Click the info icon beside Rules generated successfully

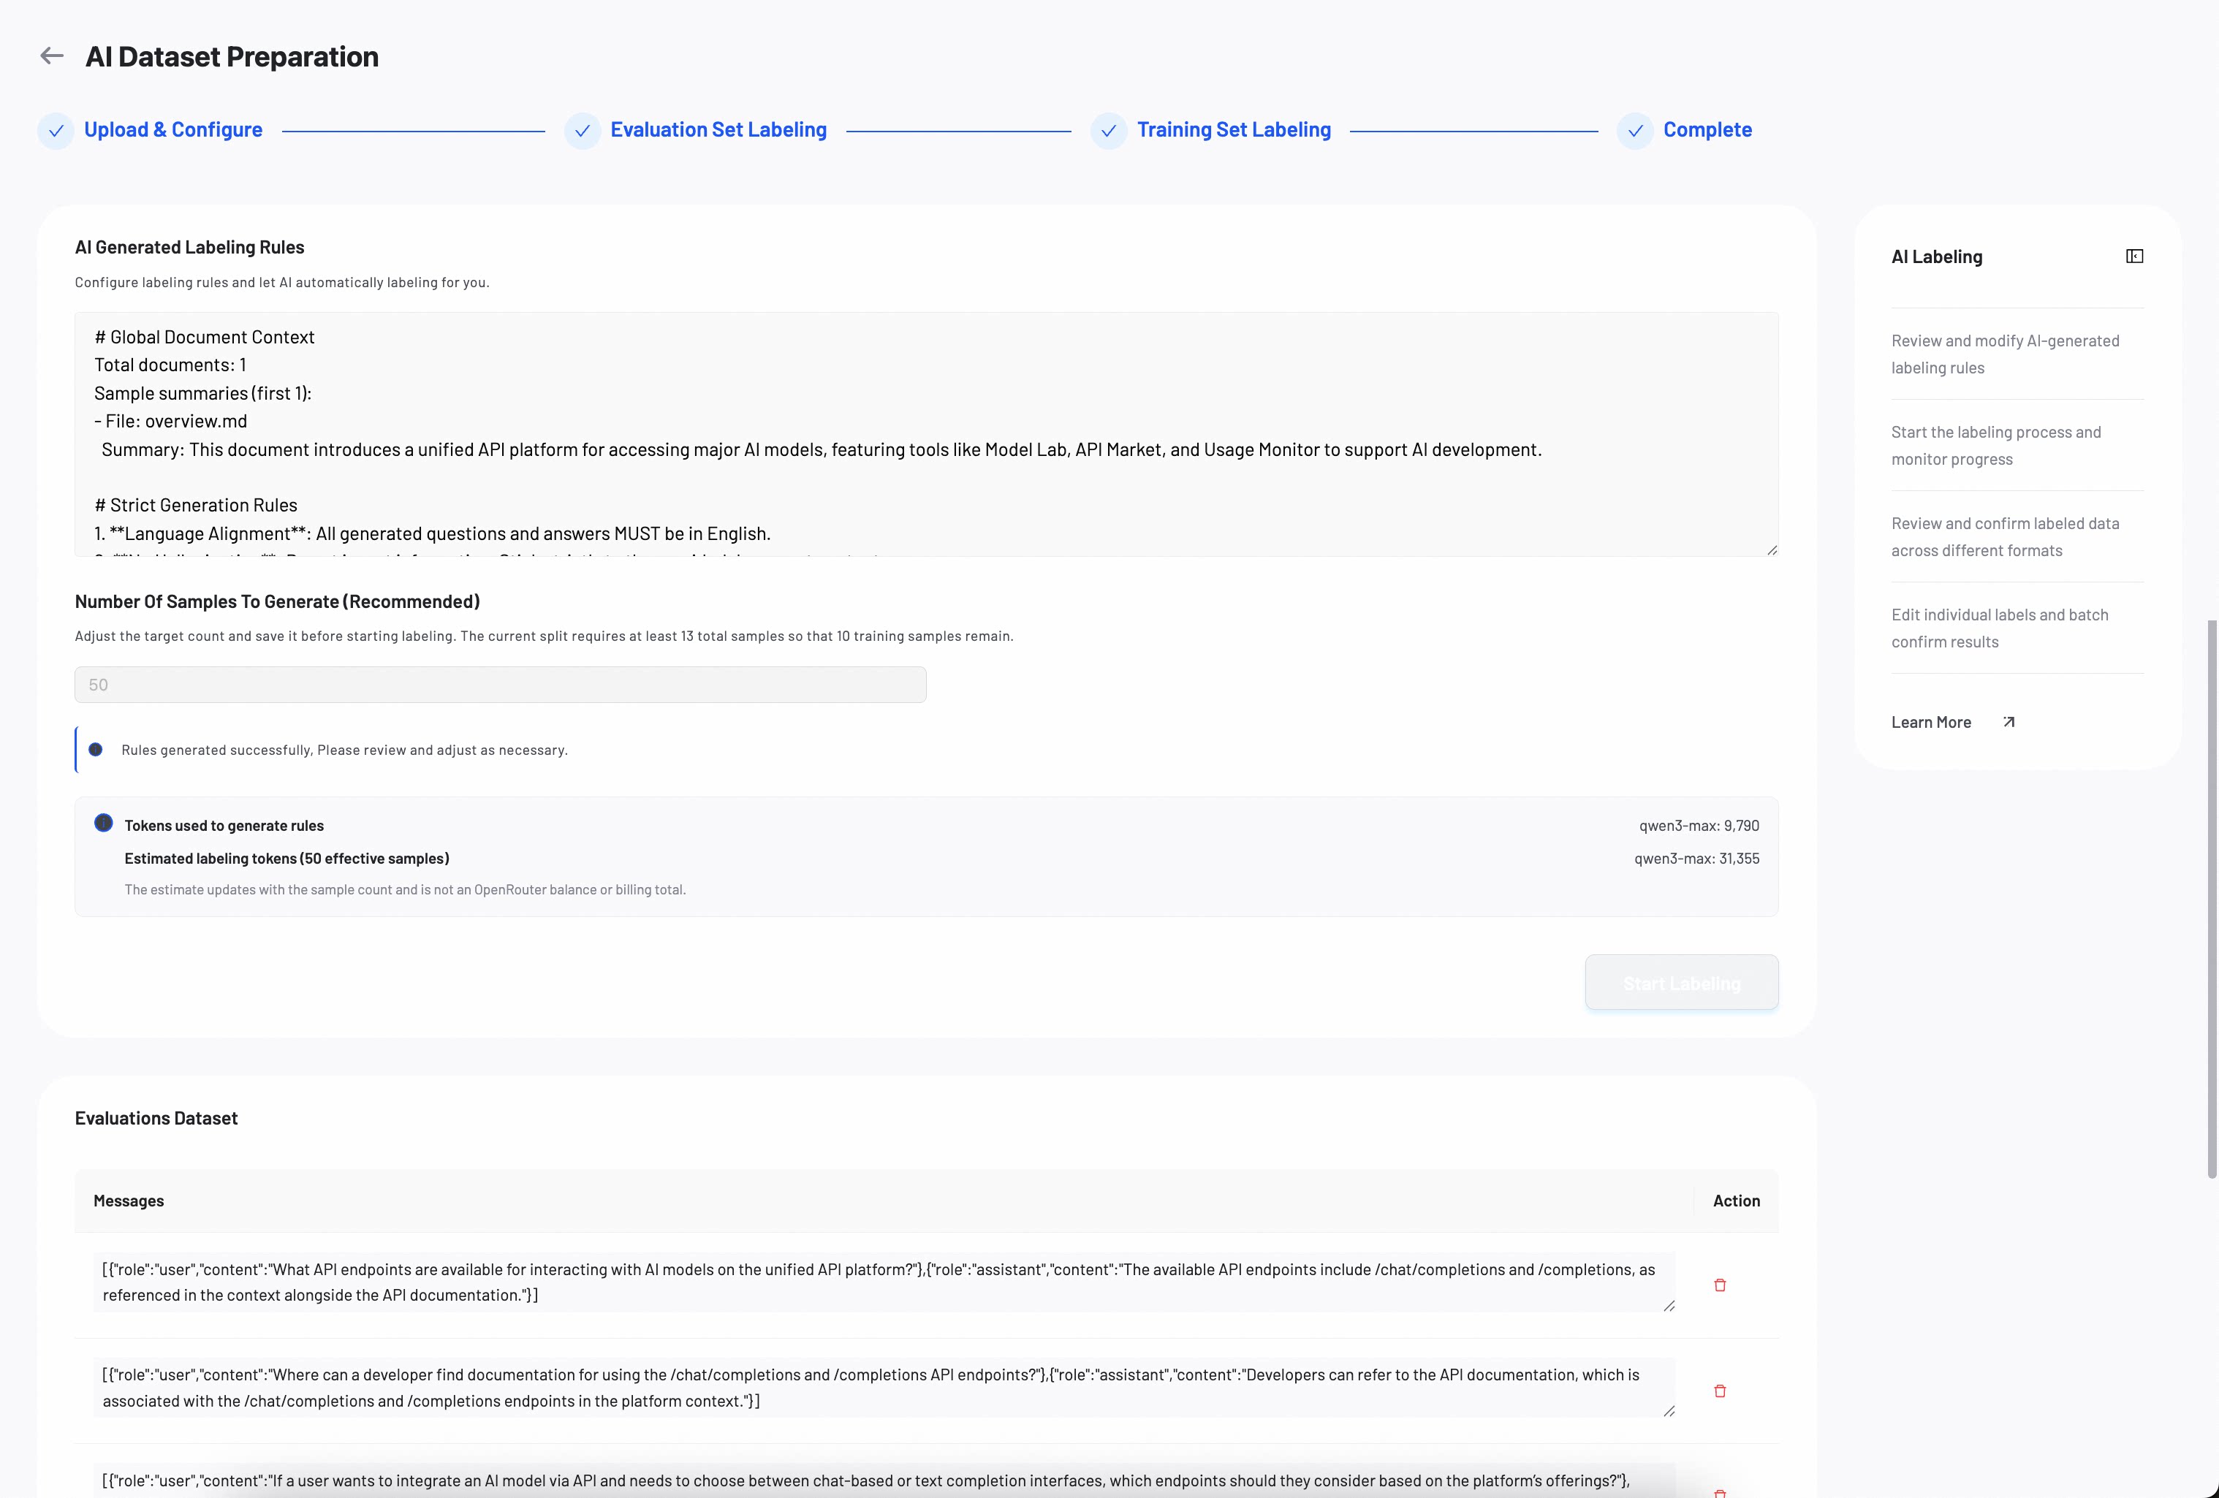point(96,750)
